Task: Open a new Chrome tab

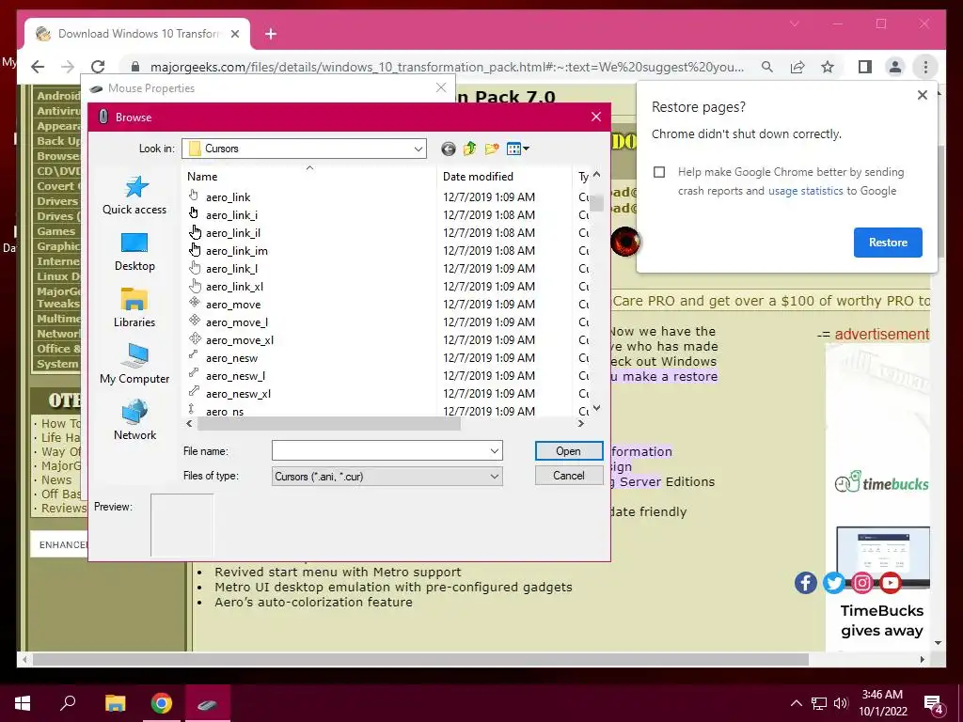Action: tap(271, 34)
